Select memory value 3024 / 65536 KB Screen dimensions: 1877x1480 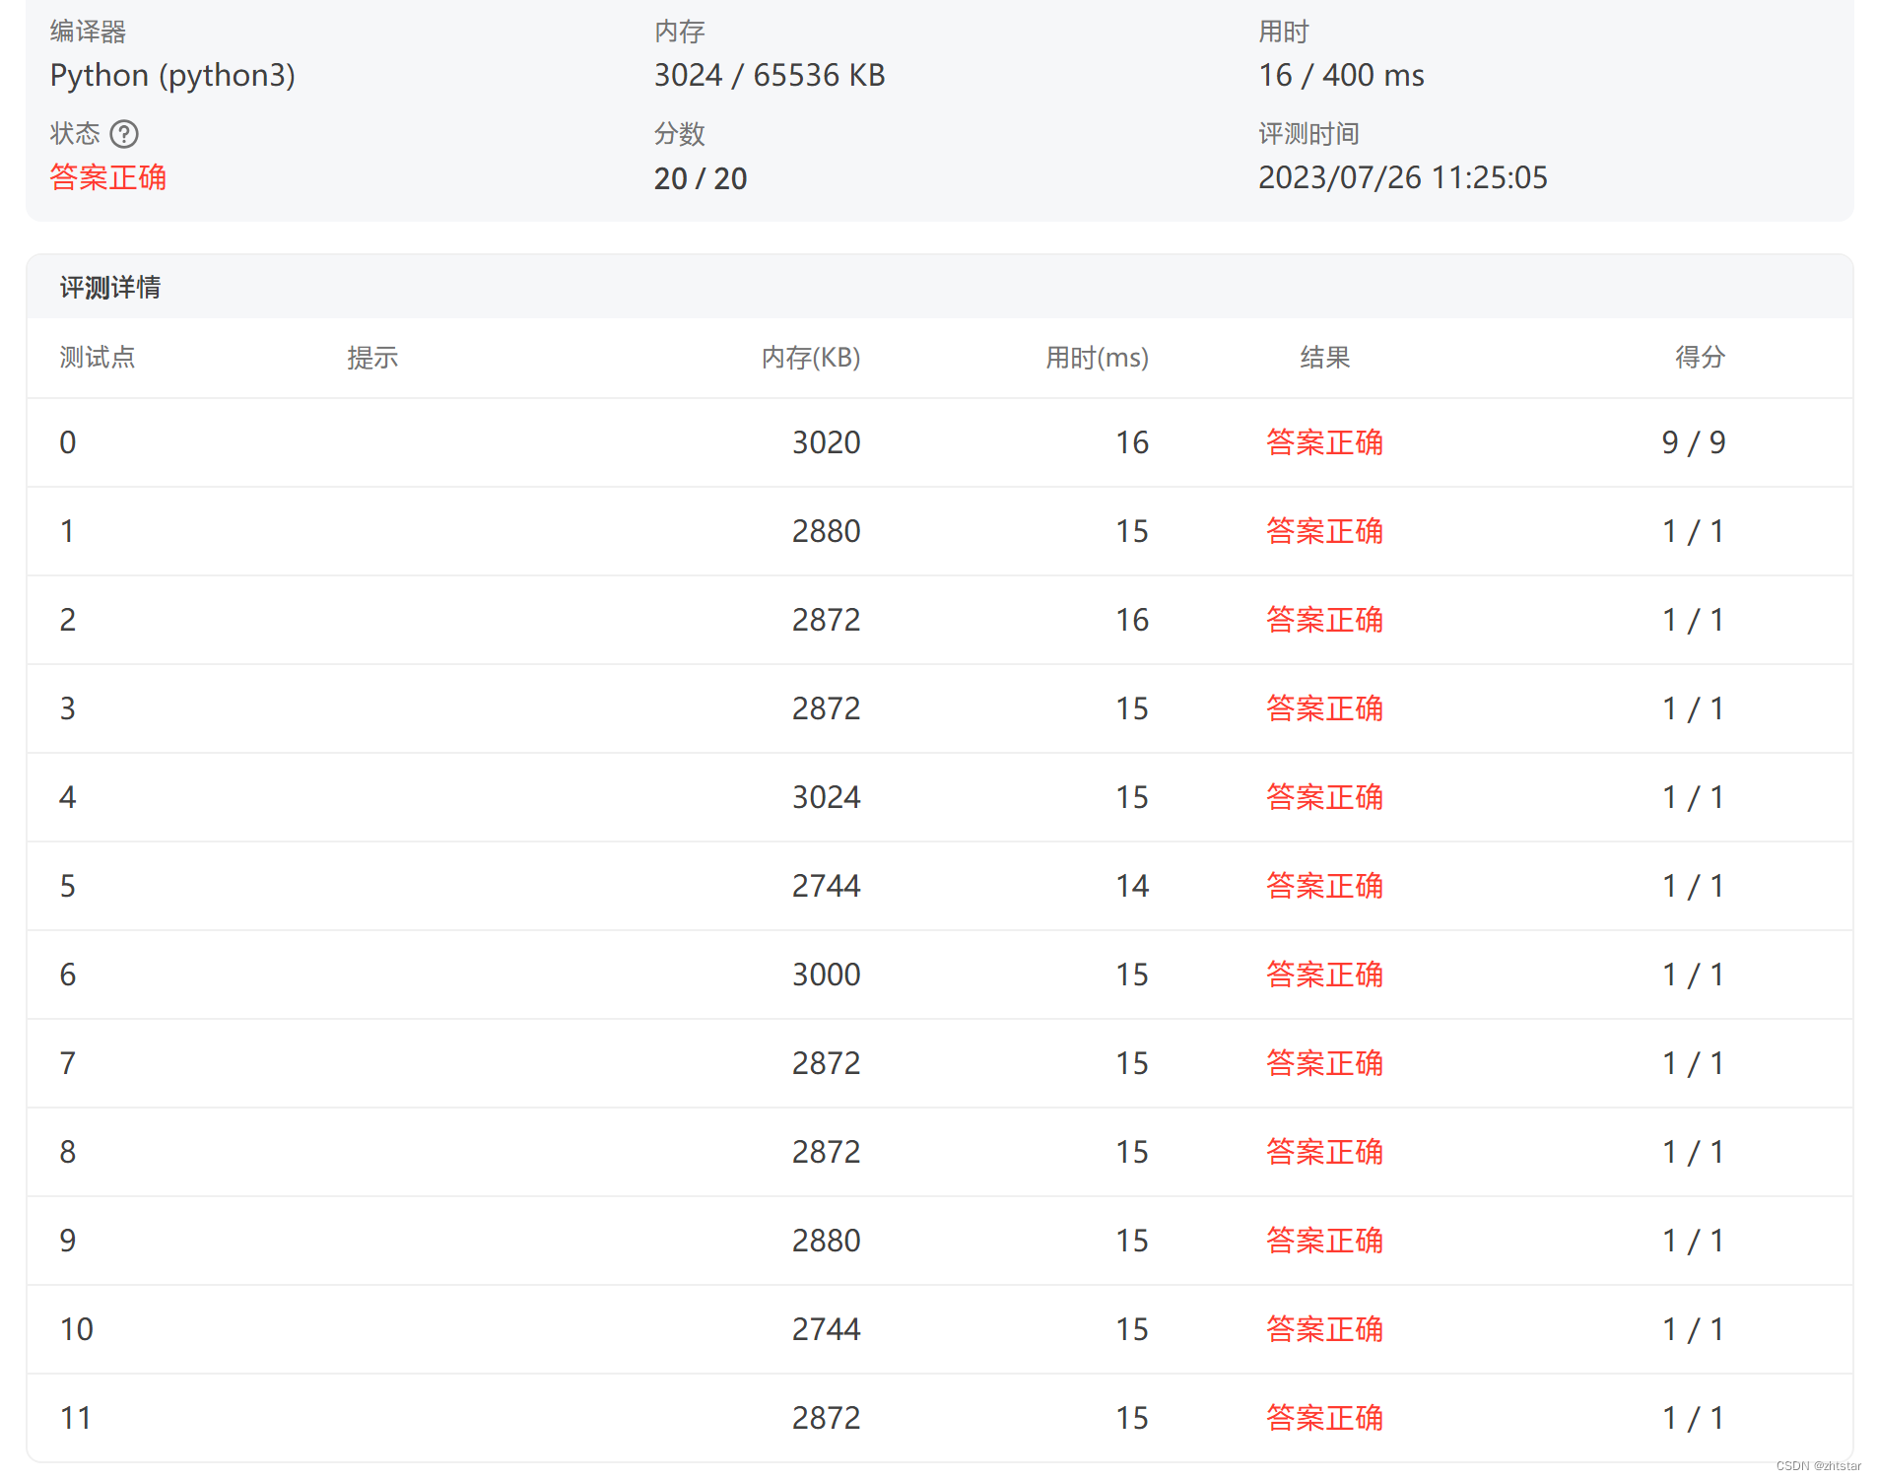[x=770, y=76]
